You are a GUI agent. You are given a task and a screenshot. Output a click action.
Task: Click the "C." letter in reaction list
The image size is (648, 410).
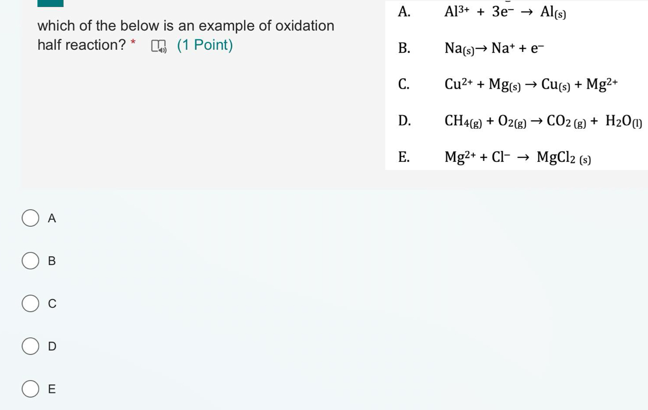[x=404, y=84]
